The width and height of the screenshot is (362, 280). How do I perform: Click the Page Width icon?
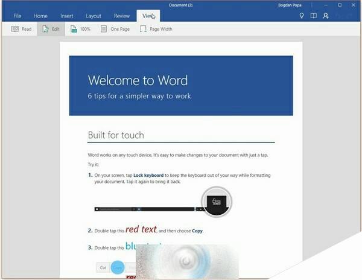(143, 29)
